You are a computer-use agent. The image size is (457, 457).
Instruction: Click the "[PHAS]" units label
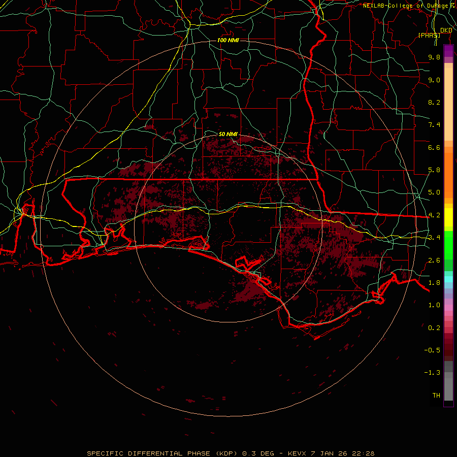(x=429, y=35)
